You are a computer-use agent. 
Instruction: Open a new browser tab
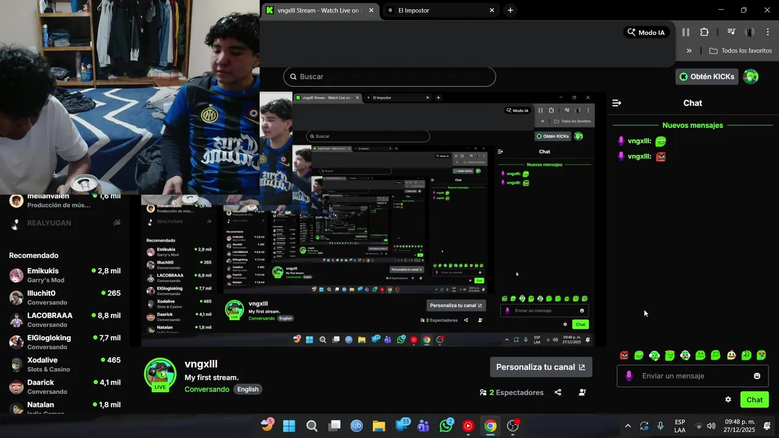[x=510, y=10]
